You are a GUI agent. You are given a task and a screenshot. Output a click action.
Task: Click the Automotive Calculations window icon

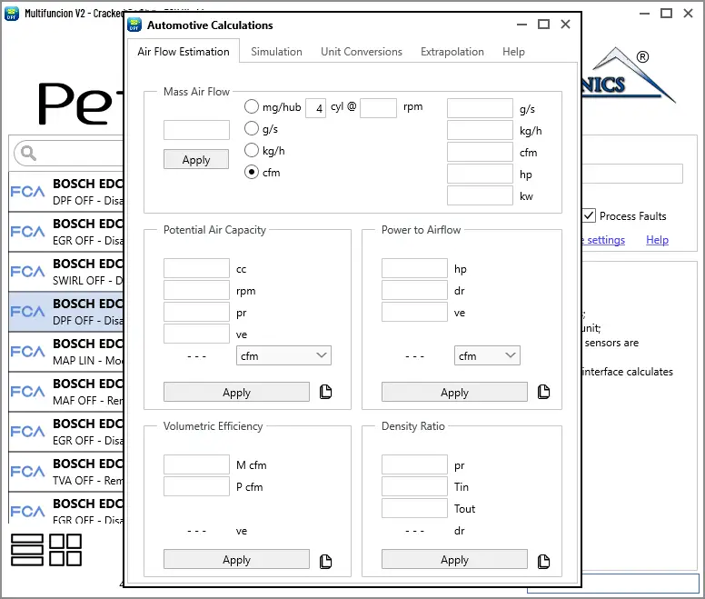134,25
